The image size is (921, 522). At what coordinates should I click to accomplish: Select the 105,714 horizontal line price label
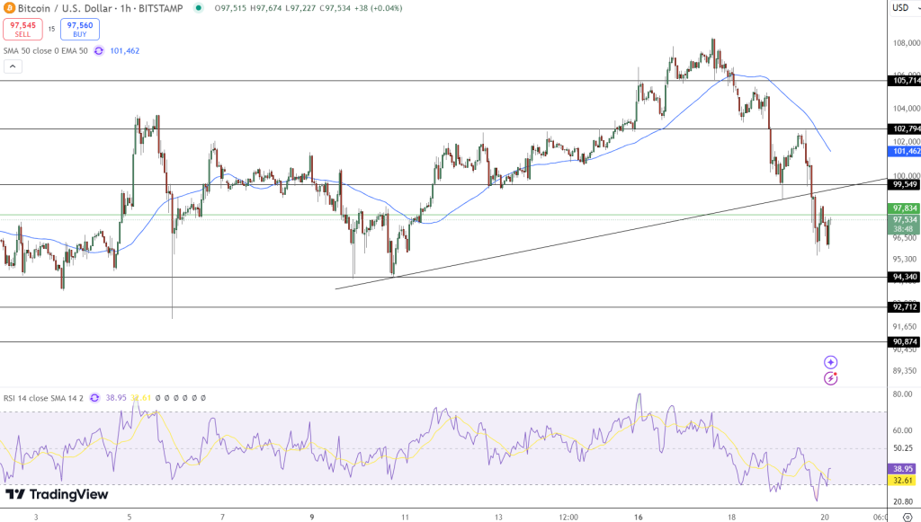tap(906, 80)
